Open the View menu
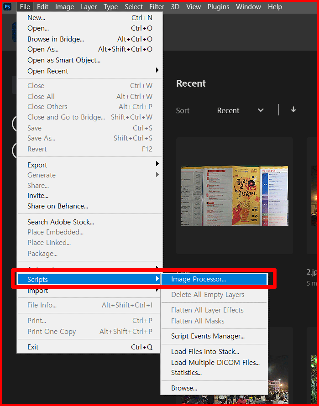 193,7
